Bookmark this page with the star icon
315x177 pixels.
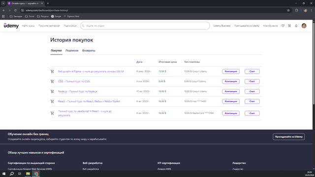tap(288, 10)
